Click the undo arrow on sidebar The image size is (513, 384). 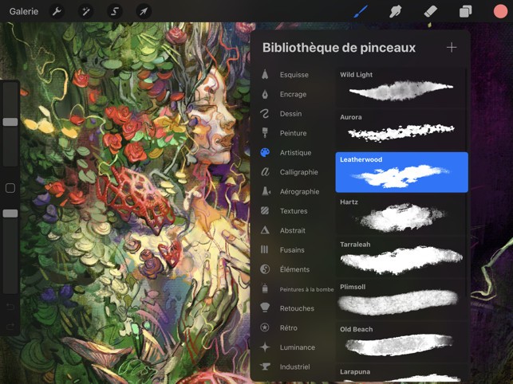pos(10,307)
